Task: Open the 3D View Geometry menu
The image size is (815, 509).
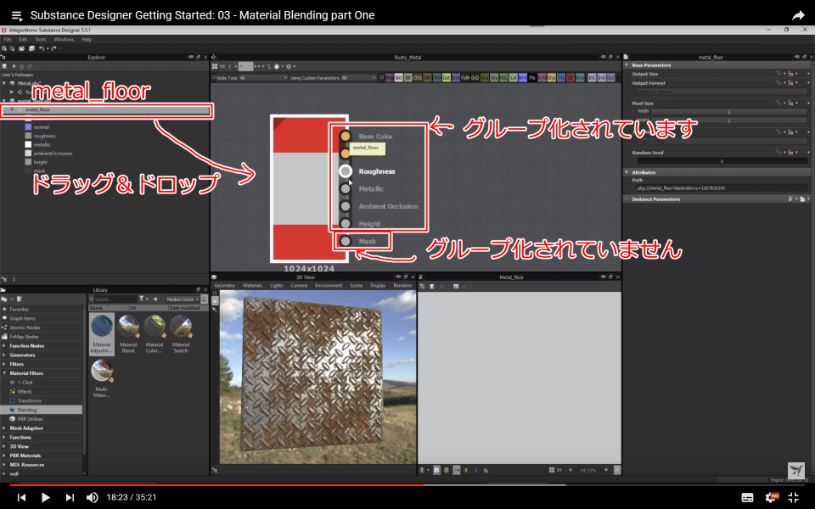Action: [x=224, y=286]
